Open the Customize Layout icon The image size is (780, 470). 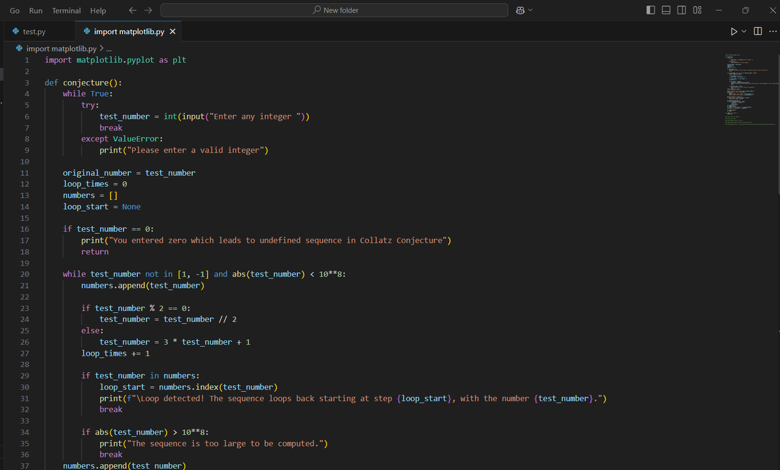click(x=697, y=10)
